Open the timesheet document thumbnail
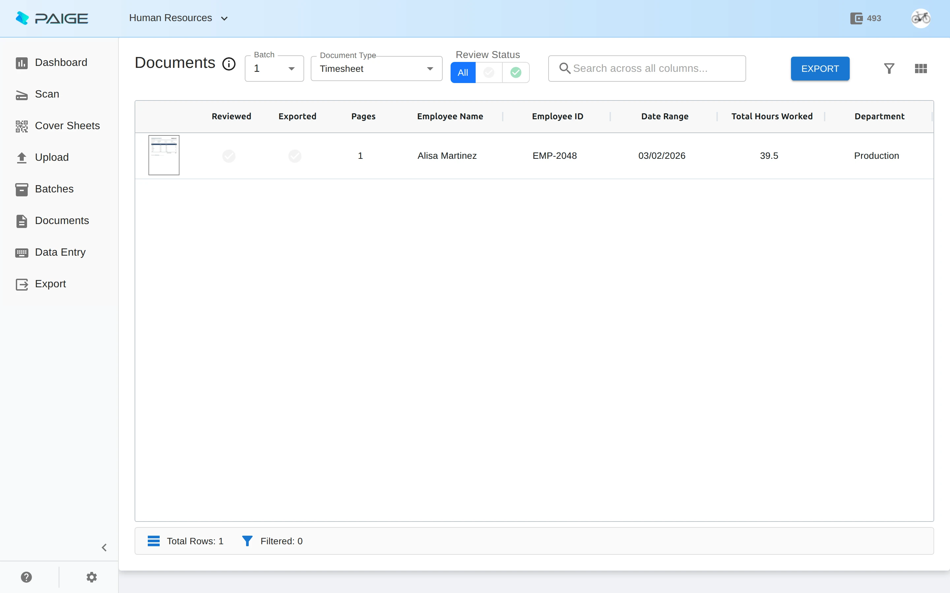Screen dimensions: 950x593 tap(164, 155)
